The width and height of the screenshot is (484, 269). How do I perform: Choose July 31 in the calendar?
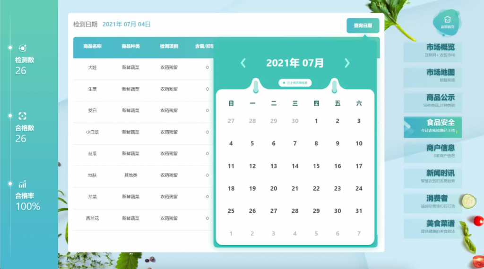click(359, 211)
